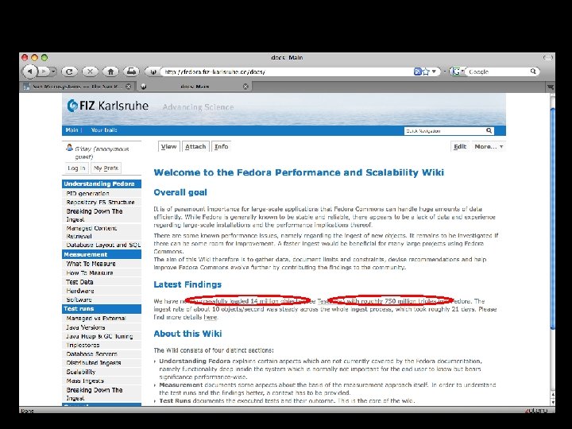
Task: Close the Sun Microsystems tab
Action: pos(129,87)
